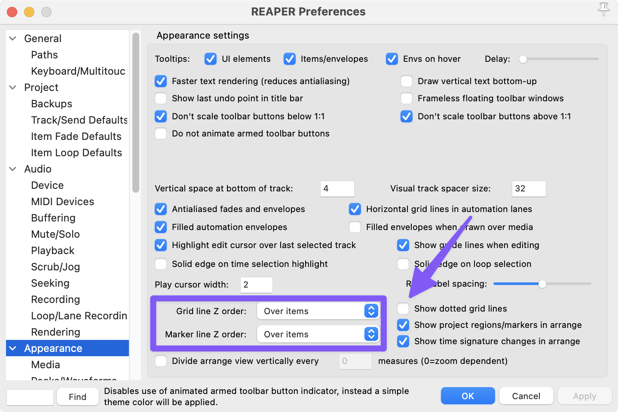Open Grid line Z order dropdown

318,311
